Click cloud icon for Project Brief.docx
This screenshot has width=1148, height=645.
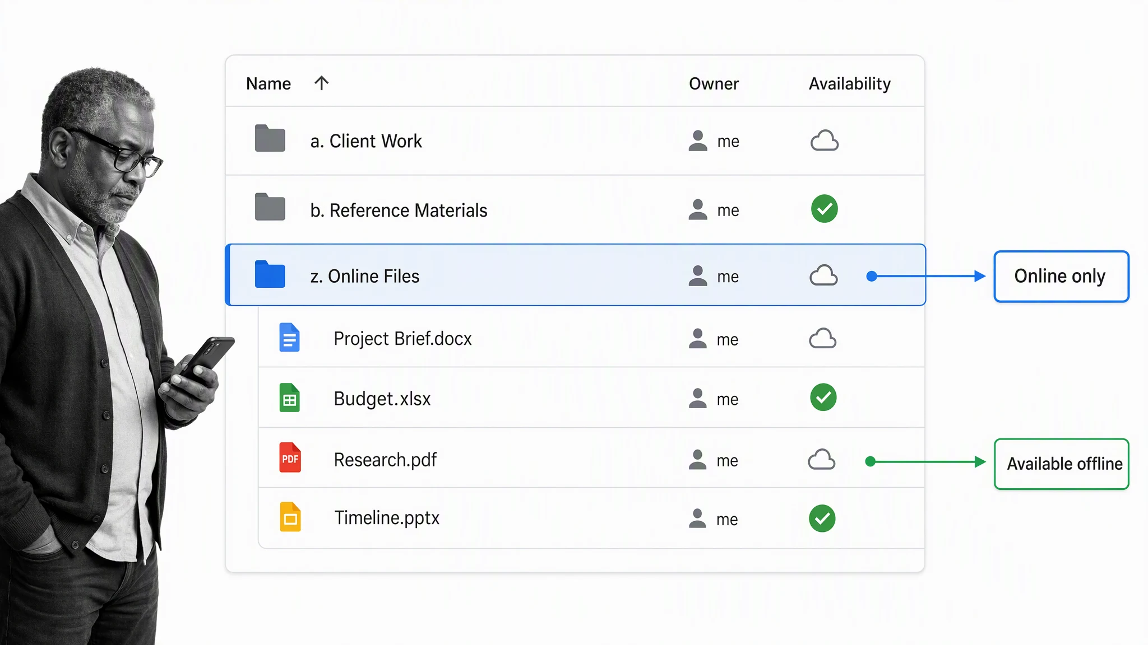pos(822,338)
